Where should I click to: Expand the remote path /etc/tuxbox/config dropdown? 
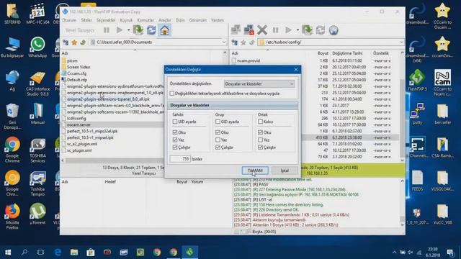pyautogui.click(x=401, y=42)
